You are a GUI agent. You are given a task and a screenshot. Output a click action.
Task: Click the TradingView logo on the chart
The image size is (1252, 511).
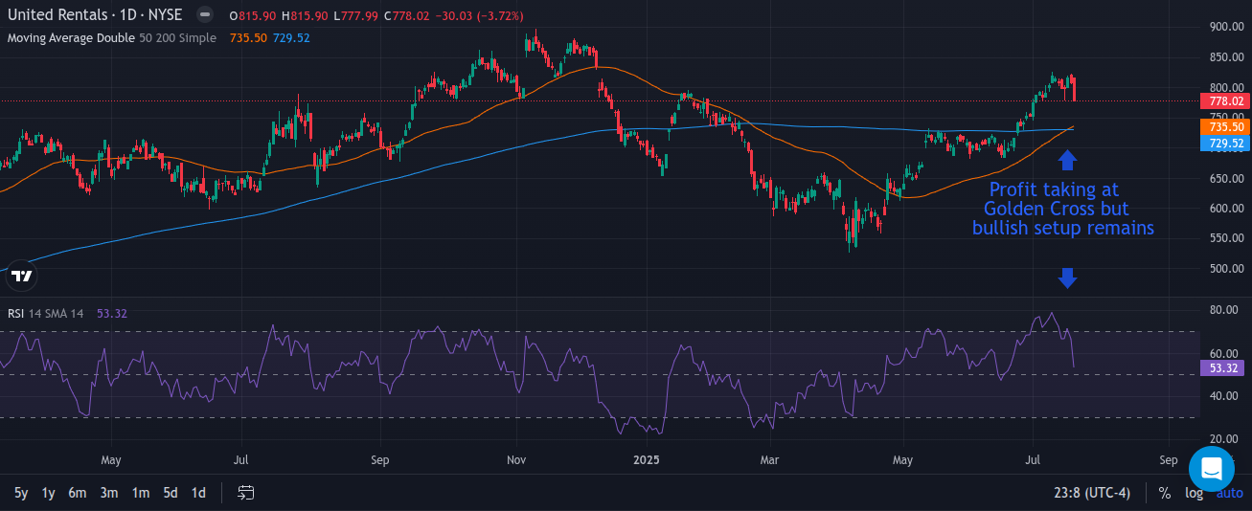21,277
